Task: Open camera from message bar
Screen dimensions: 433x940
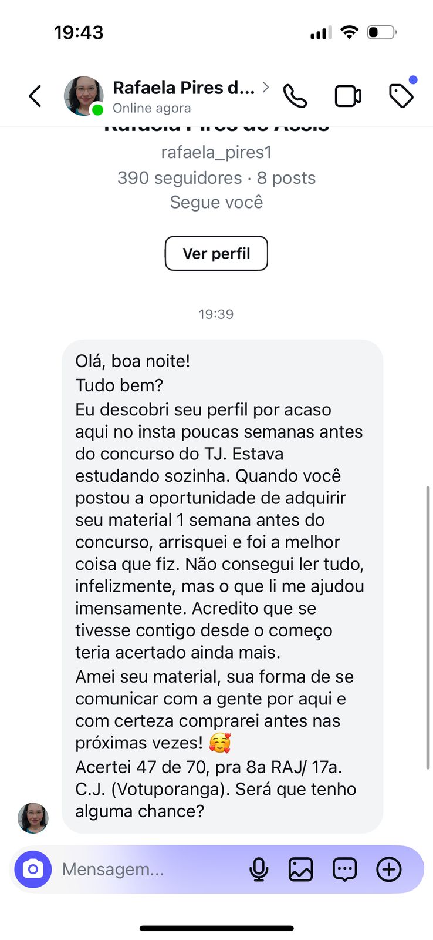Action: click(x=33, y=869)
